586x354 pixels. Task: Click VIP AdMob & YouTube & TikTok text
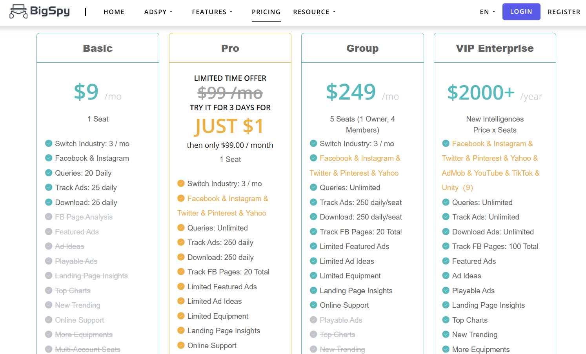[491, 173]
